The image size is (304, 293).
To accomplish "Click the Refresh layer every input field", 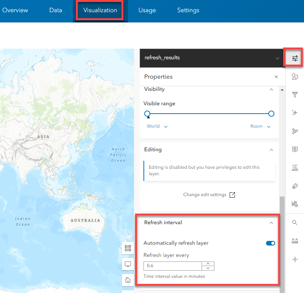I will tap(172, 266).
